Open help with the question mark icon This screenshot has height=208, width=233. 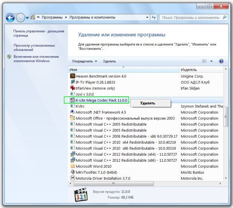pyautogui.click(x=221, y=61)
